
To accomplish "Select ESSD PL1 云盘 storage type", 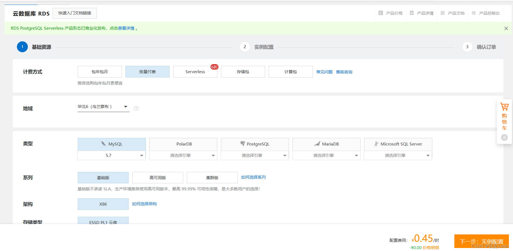I will pos(103,221).
